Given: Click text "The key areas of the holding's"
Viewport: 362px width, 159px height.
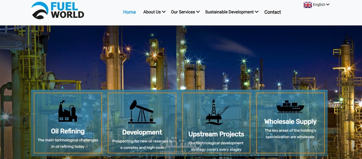Looking at the screenshot, I should (290, 130).
